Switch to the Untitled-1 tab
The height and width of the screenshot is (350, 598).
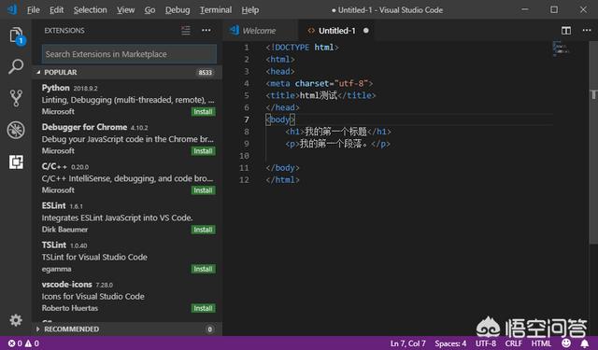coord(336,31)
